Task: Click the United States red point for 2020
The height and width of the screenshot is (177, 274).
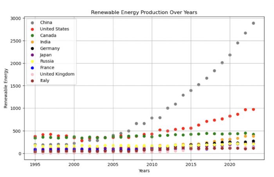Action: point(230,116)
